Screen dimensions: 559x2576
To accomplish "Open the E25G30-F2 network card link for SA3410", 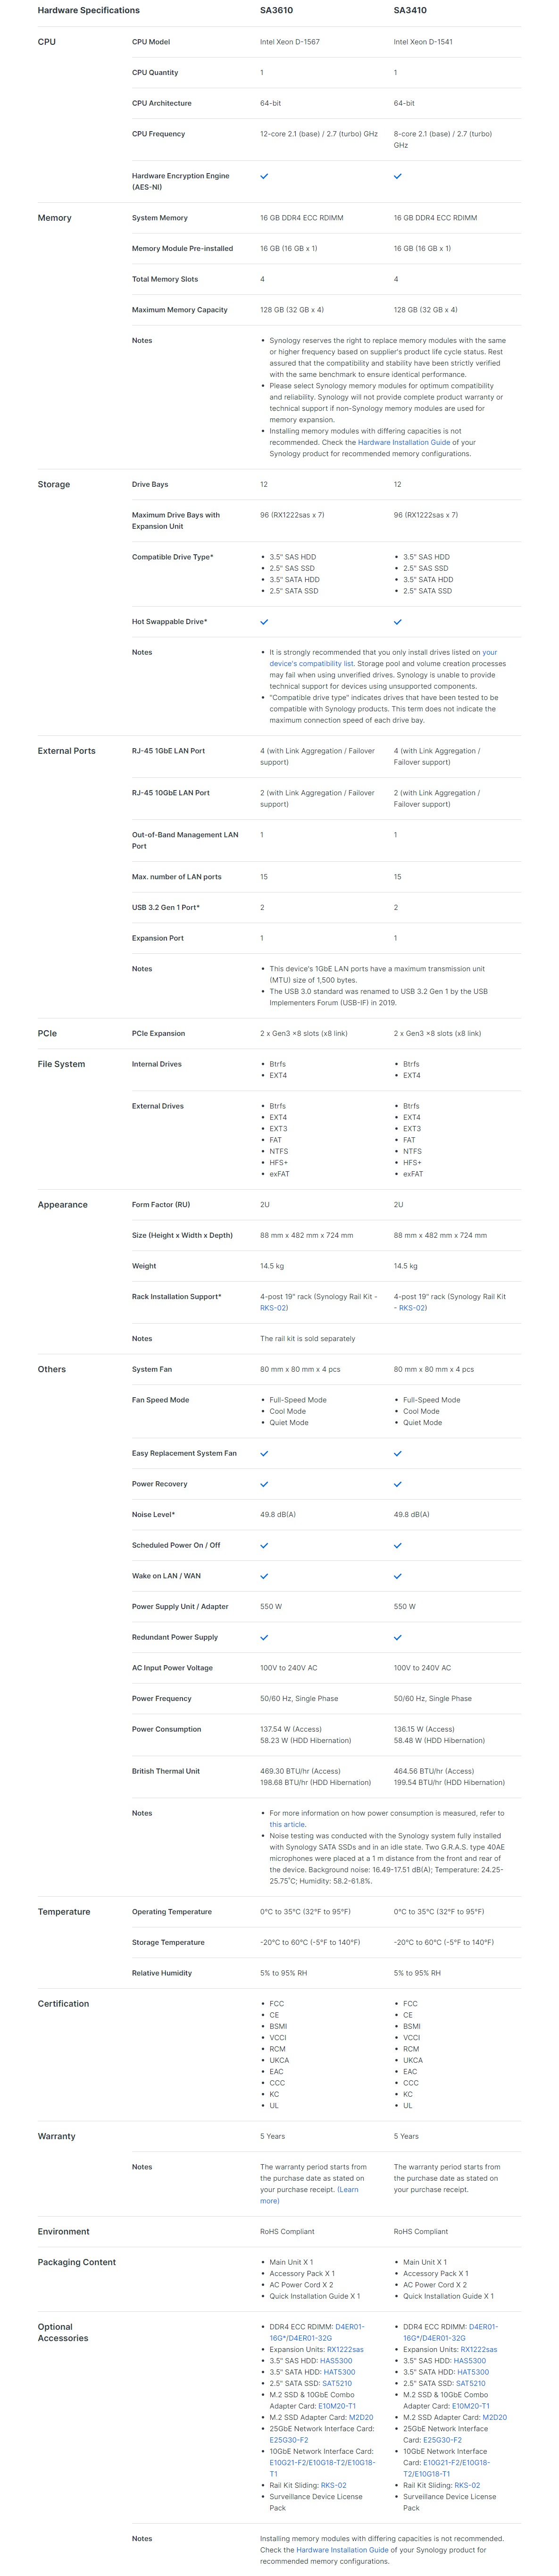I will coord(442,2440).
